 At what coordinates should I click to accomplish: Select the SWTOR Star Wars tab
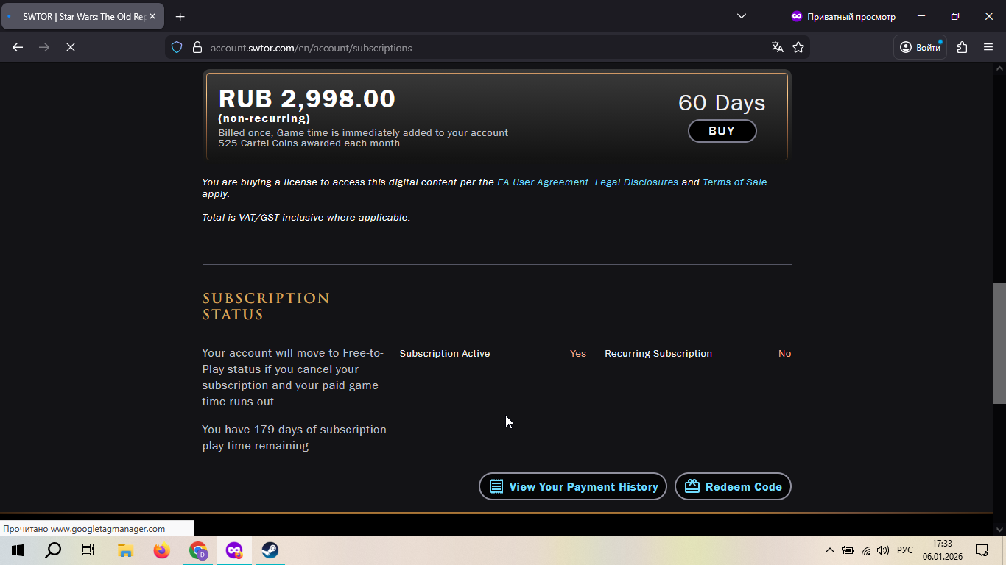pos(82,16)
